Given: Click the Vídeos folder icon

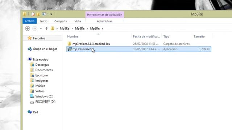Looking at the screenshot, I should pyautogui.click(x=32, y=91).
